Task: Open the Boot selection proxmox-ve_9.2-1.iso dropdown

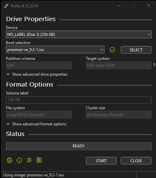Action: [55, 50]
